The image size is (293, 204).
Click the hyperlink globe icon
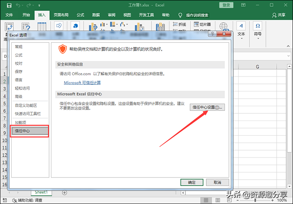coord(224,26)
